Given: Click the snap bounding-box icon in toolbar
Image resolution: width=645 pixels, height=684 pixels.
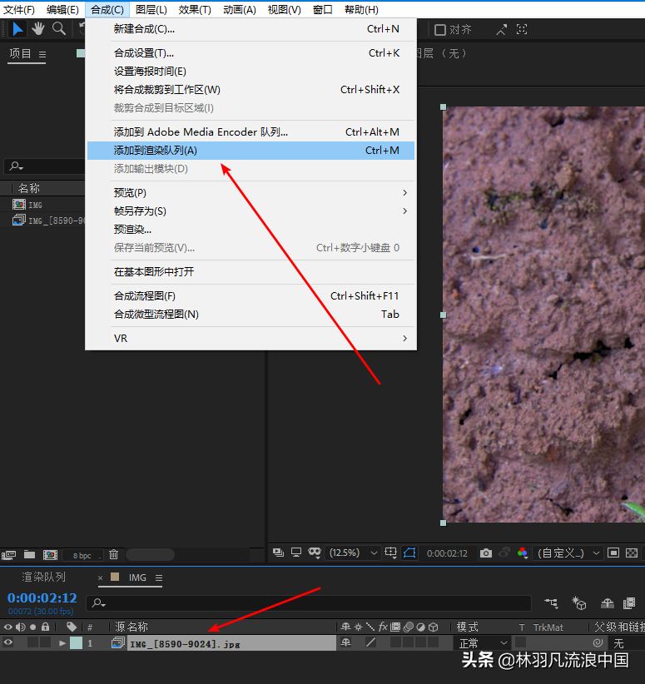Looking at the screenshot, I should [x=522, y=29].
